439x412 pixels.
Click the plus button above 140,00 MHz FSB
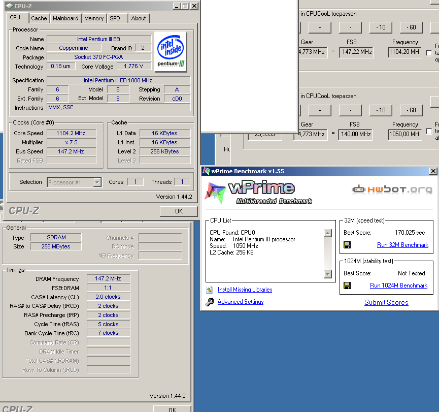320,110
